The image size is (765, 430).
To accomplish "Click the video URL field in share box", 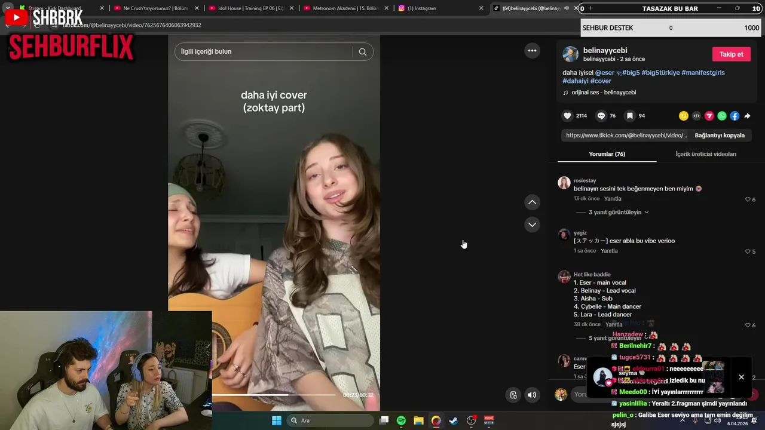I will tap(626, 136).
